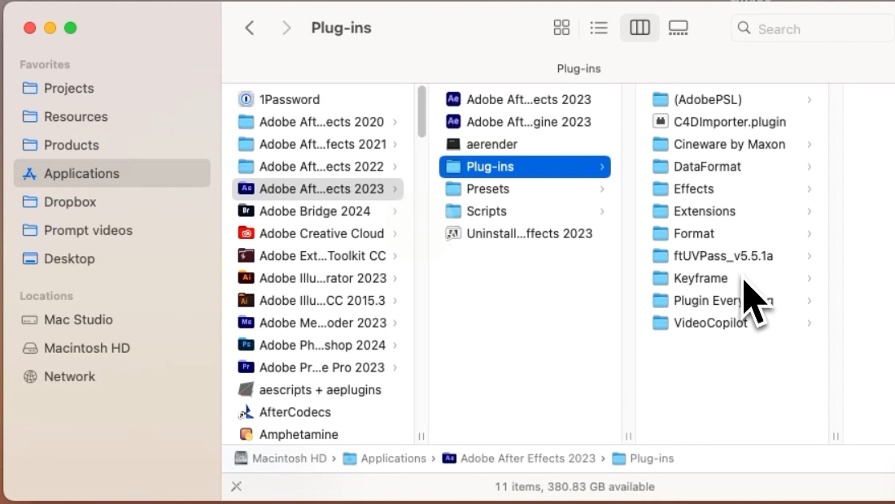
Task: Select the Adobe Photoshop 2024 icon
Action: (x=248, y=345)
